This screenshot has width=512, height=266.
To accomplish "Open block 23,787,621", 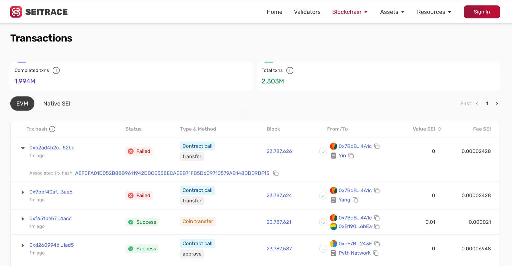I will pos(279,222).
